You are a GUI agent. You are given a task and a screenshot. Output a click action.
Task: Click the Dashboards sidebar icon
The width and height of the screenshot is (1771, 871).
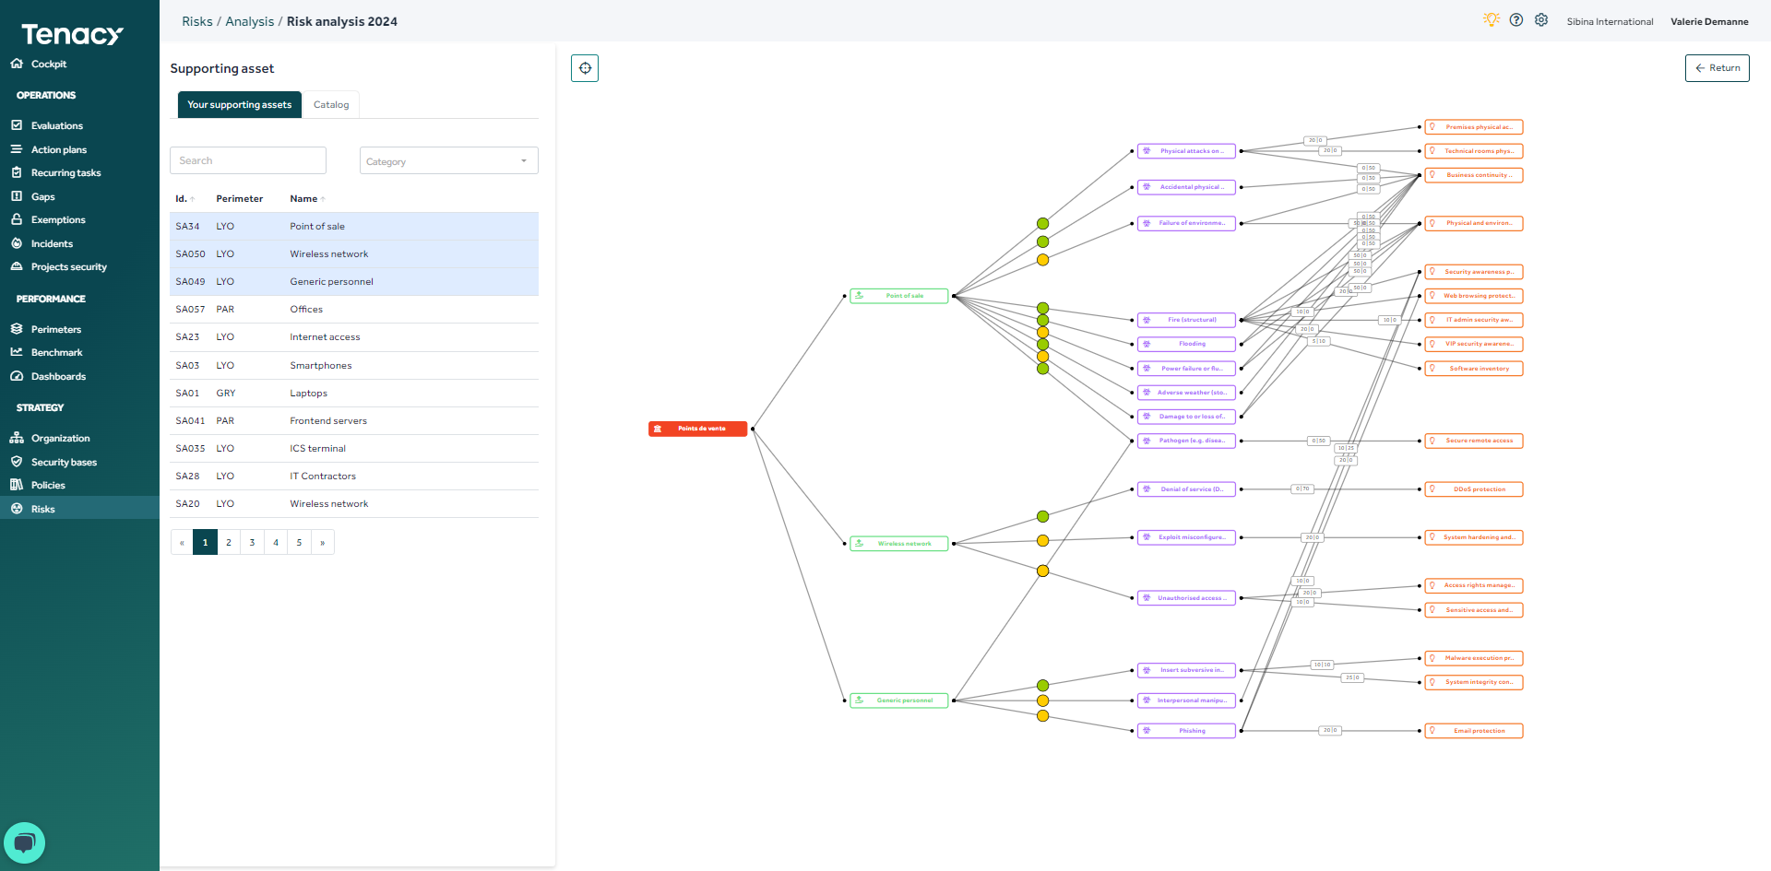click(x=17, y=376)
